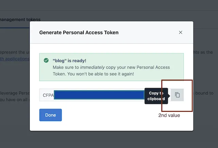Click the green checkmark success icon

point(46,61)
